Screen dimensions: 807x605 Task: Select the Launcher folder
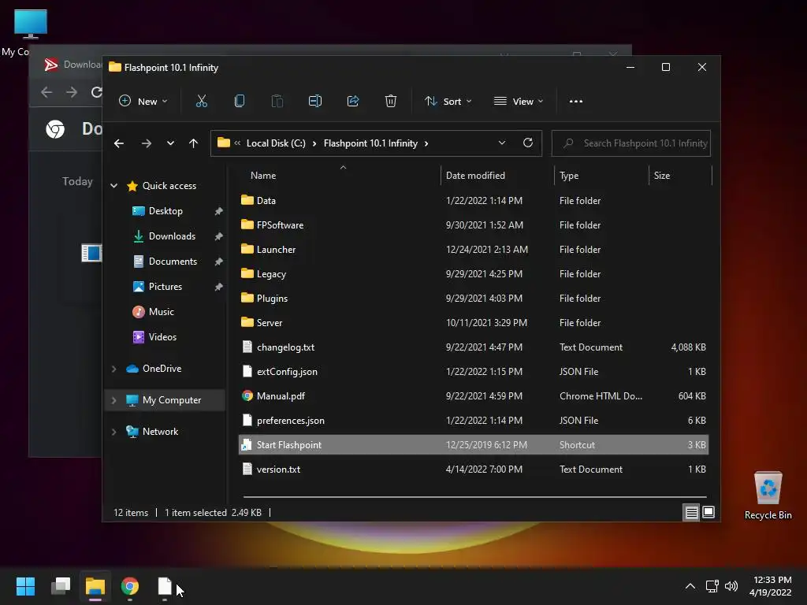pos(474,250)
